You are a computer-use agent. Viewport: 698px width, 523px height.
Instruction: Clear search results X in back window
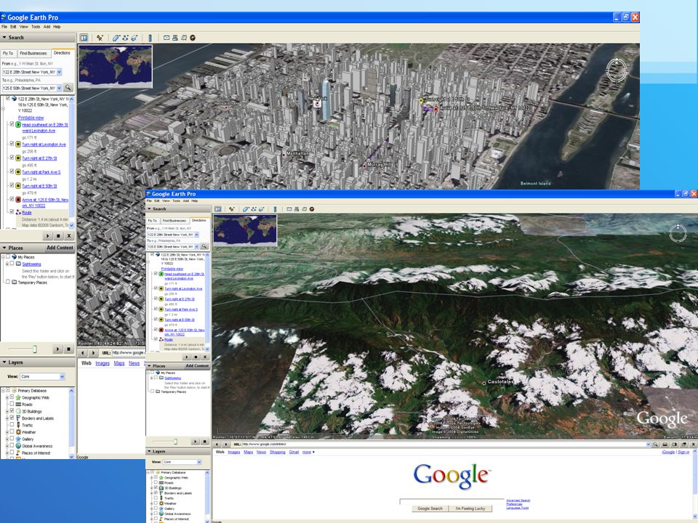point(69,235)
